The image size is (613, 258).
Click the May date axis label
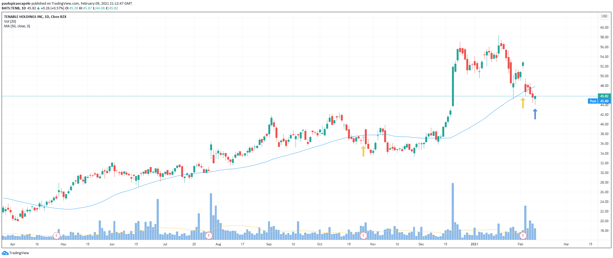(x=63, y=244)
